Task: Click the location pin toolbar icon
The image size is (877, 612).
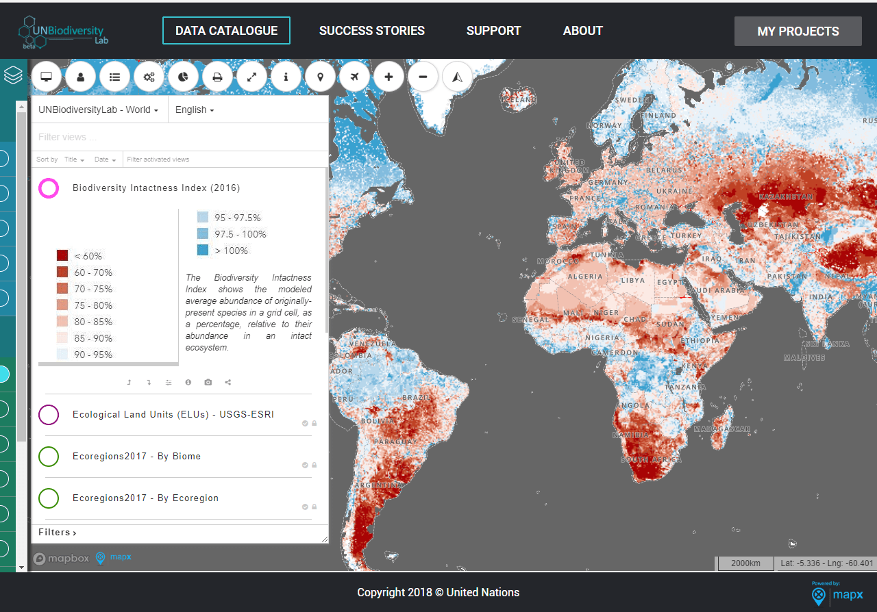Action: (321, 77)
